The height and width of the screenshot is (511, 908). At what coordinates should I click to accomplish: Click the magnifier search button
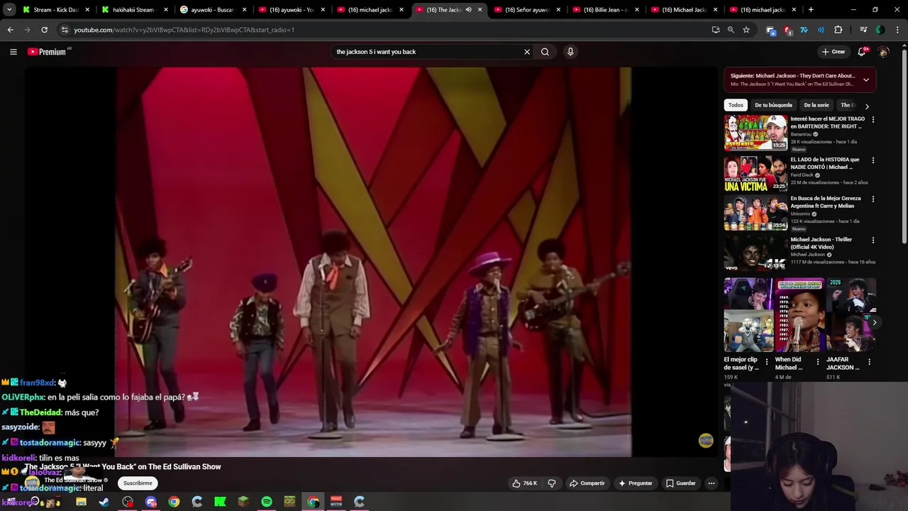(545, 52)
